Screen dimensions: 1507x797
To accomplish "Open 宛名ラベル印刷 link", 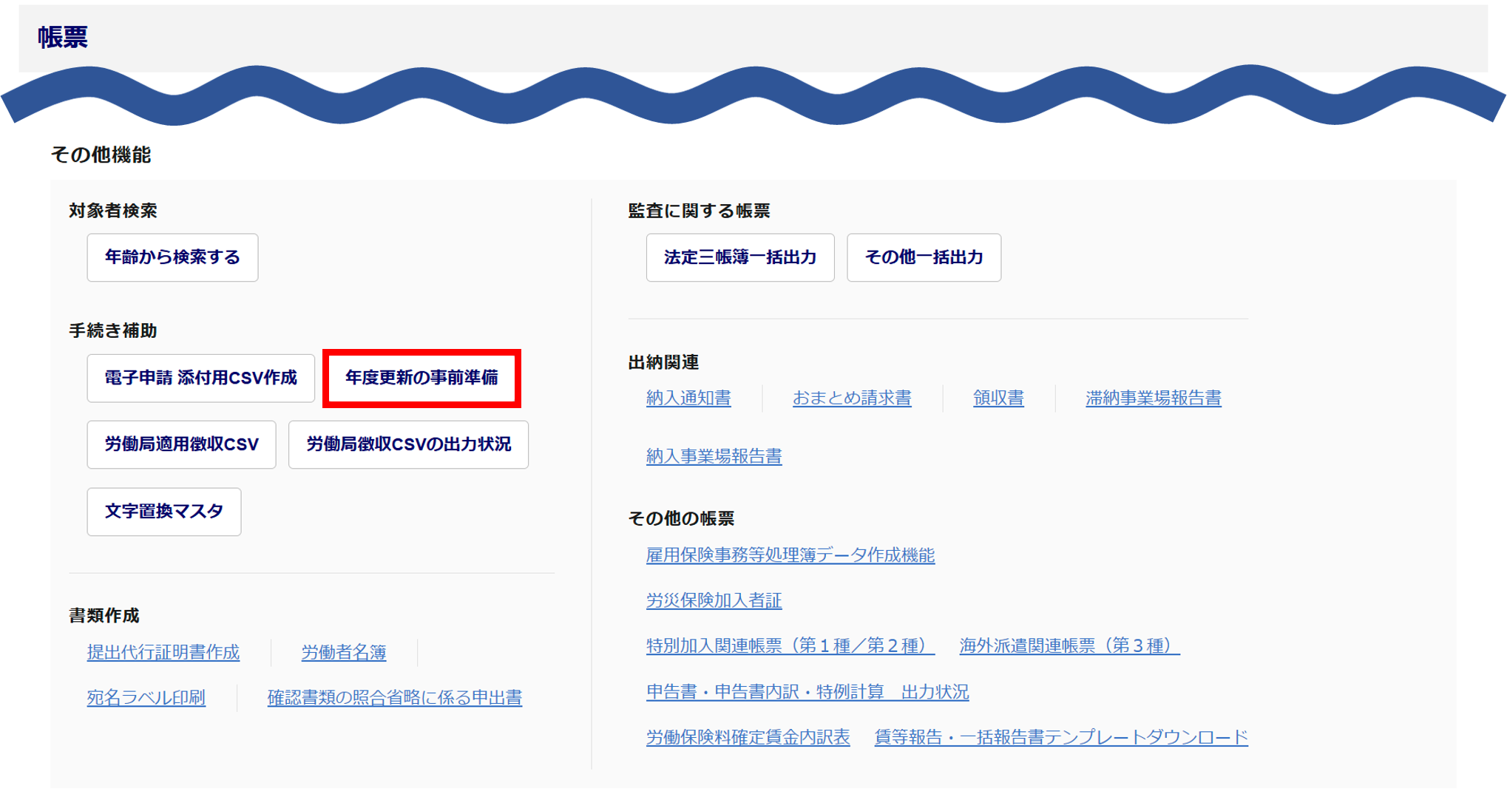I will [x=146, y=697].
